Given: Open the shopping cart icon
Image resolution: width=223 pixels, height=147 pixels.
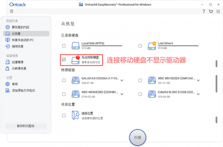Looking at the screenshot, I should [x=211, y=11].
